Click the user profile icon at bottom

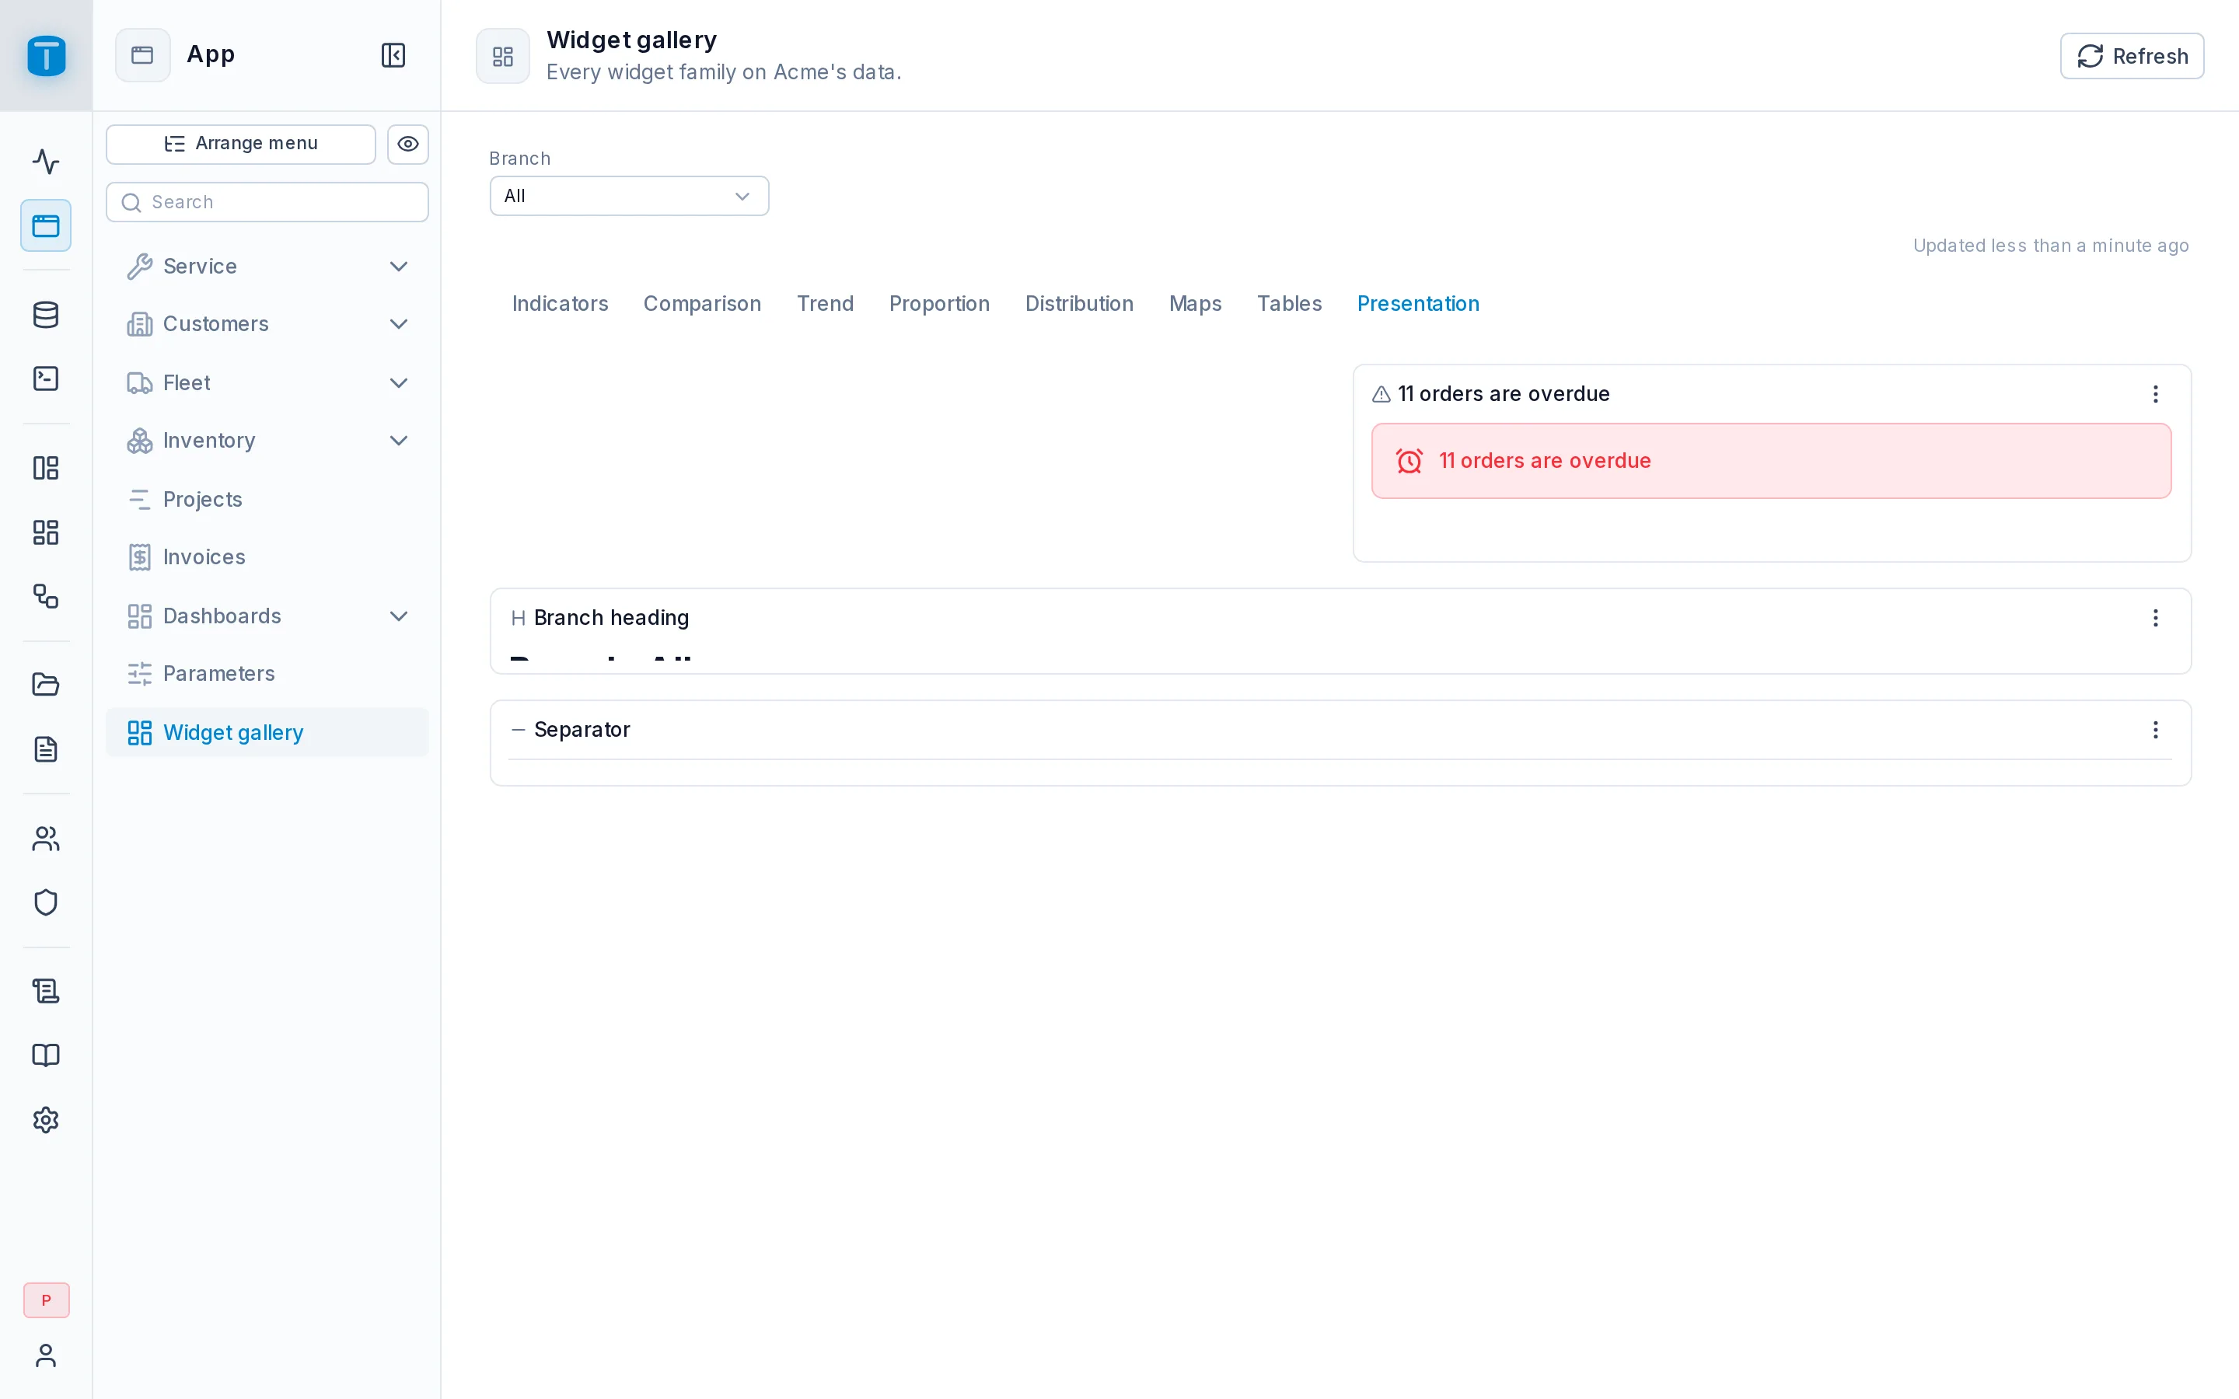tap(47, 1355)
